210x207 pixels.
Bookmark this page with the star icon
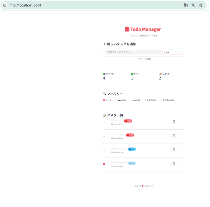[x=201, y=6]
